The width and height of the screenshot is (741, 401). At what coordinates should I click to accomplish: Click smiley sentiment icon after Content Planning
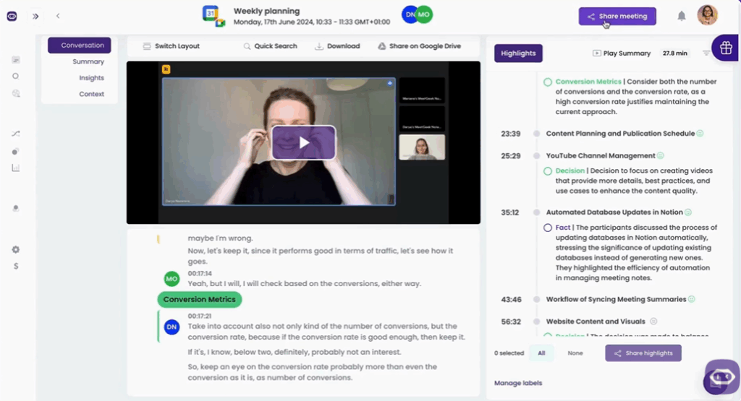tap(700, 134)
